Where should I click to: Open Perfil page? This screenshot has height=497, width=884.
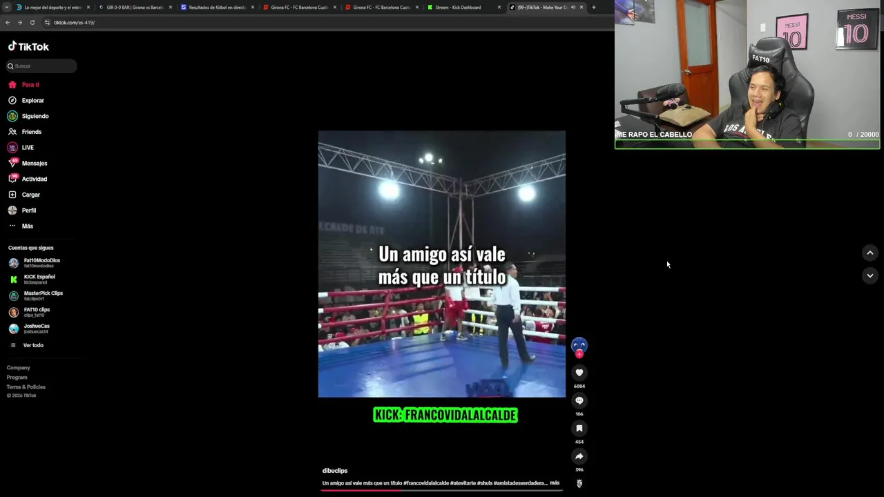click(29, 211)
